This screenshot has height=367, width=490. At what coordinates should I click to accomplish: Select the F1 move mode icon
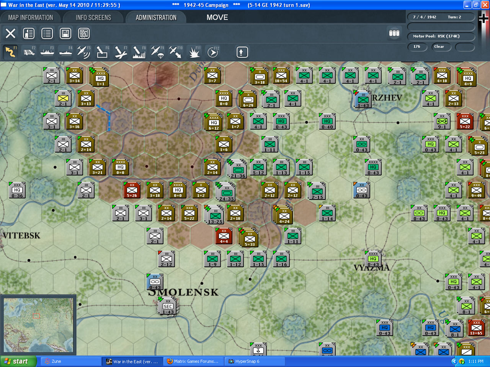click(x=10, y=52)
